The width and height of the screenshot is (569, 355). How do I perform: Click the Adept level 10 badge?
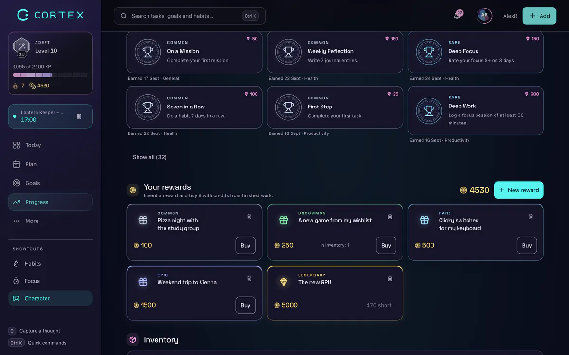point(22,47)
